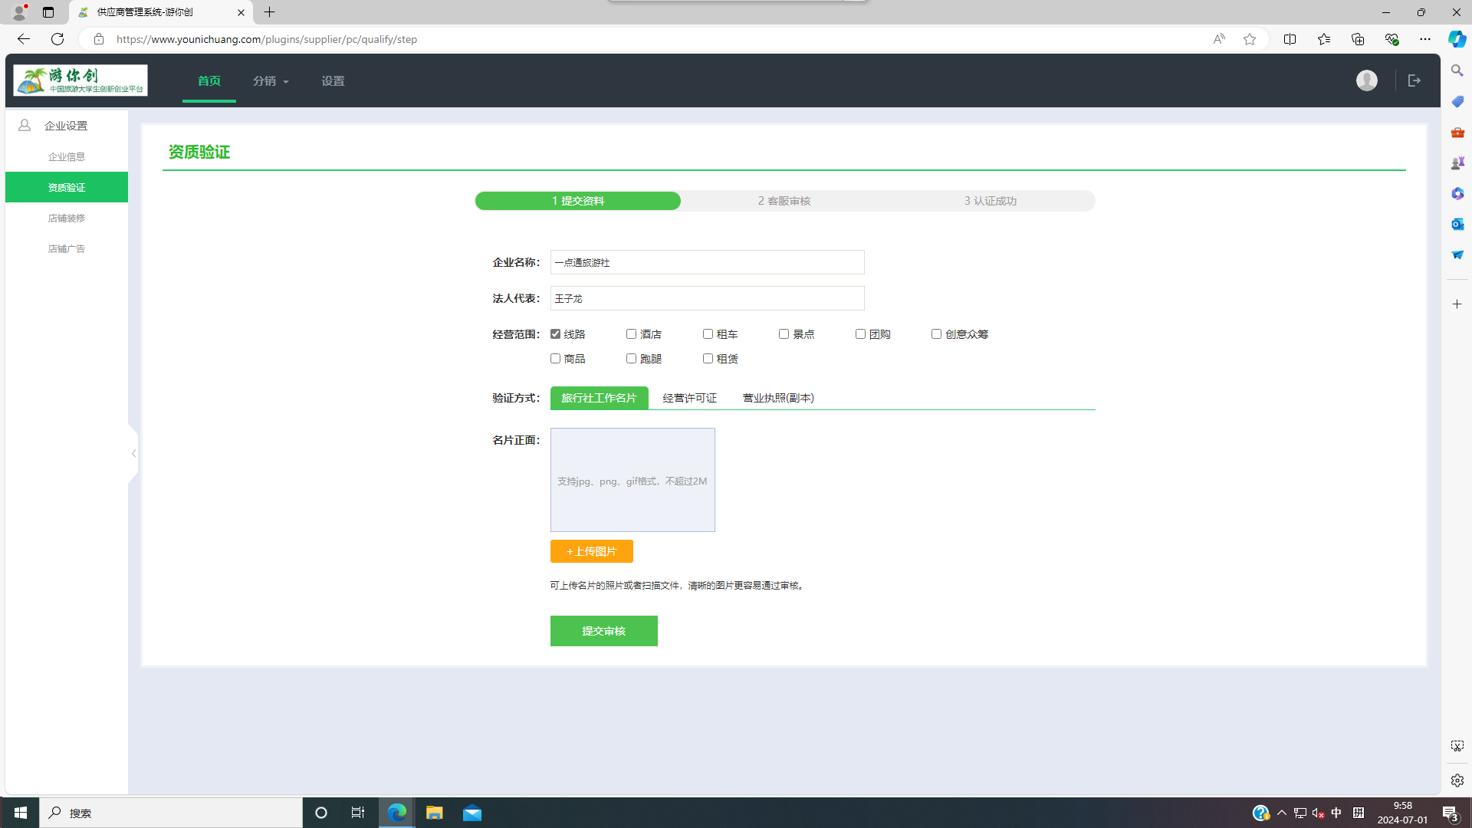
Task: Refresh the browser page
Action: pos(58,39)
